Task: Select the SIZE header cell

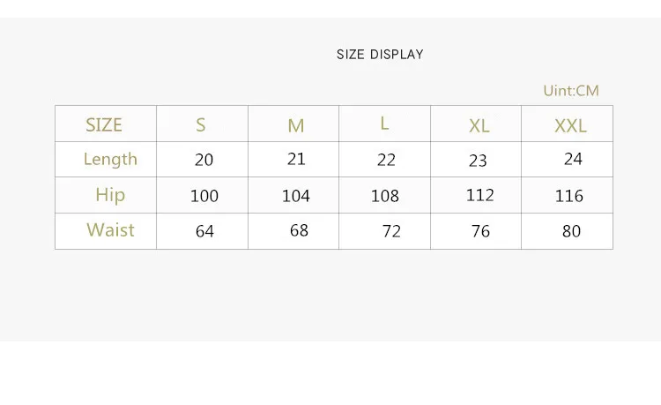Action: (x=104, y=125)
